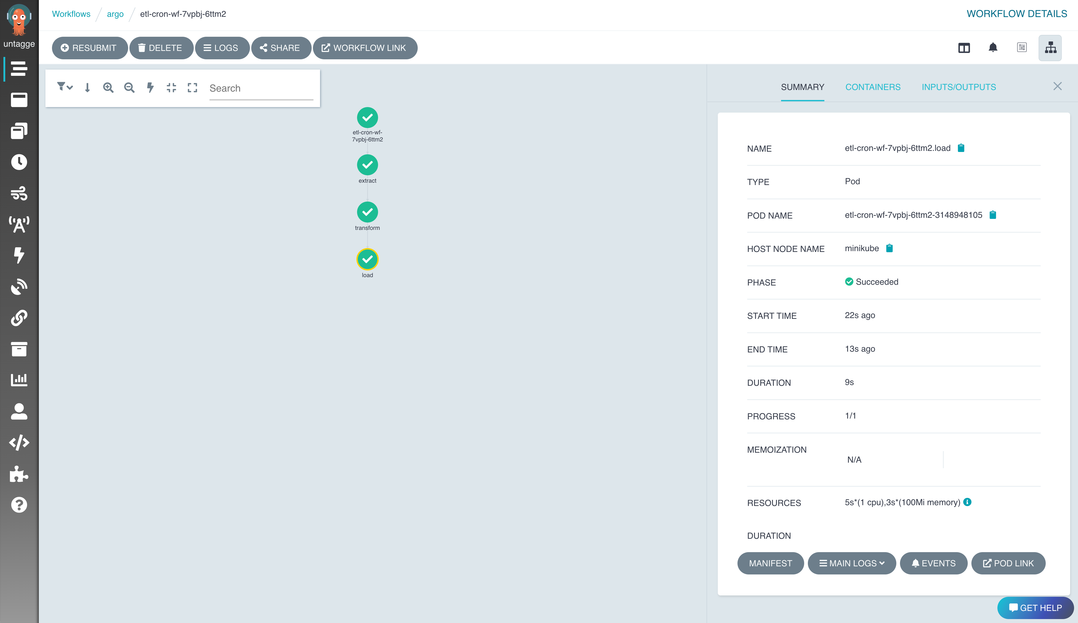Click the graph Search input field

(x=261, y=88)
